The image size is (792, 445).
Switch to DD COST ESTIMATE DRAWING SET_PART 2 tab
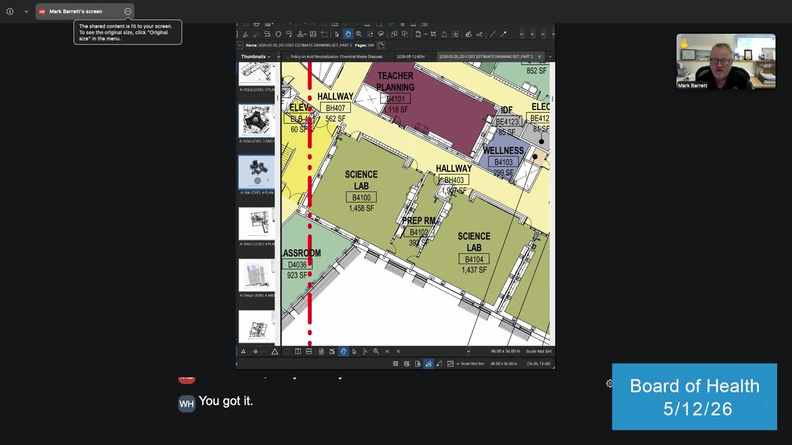point(486,56)
